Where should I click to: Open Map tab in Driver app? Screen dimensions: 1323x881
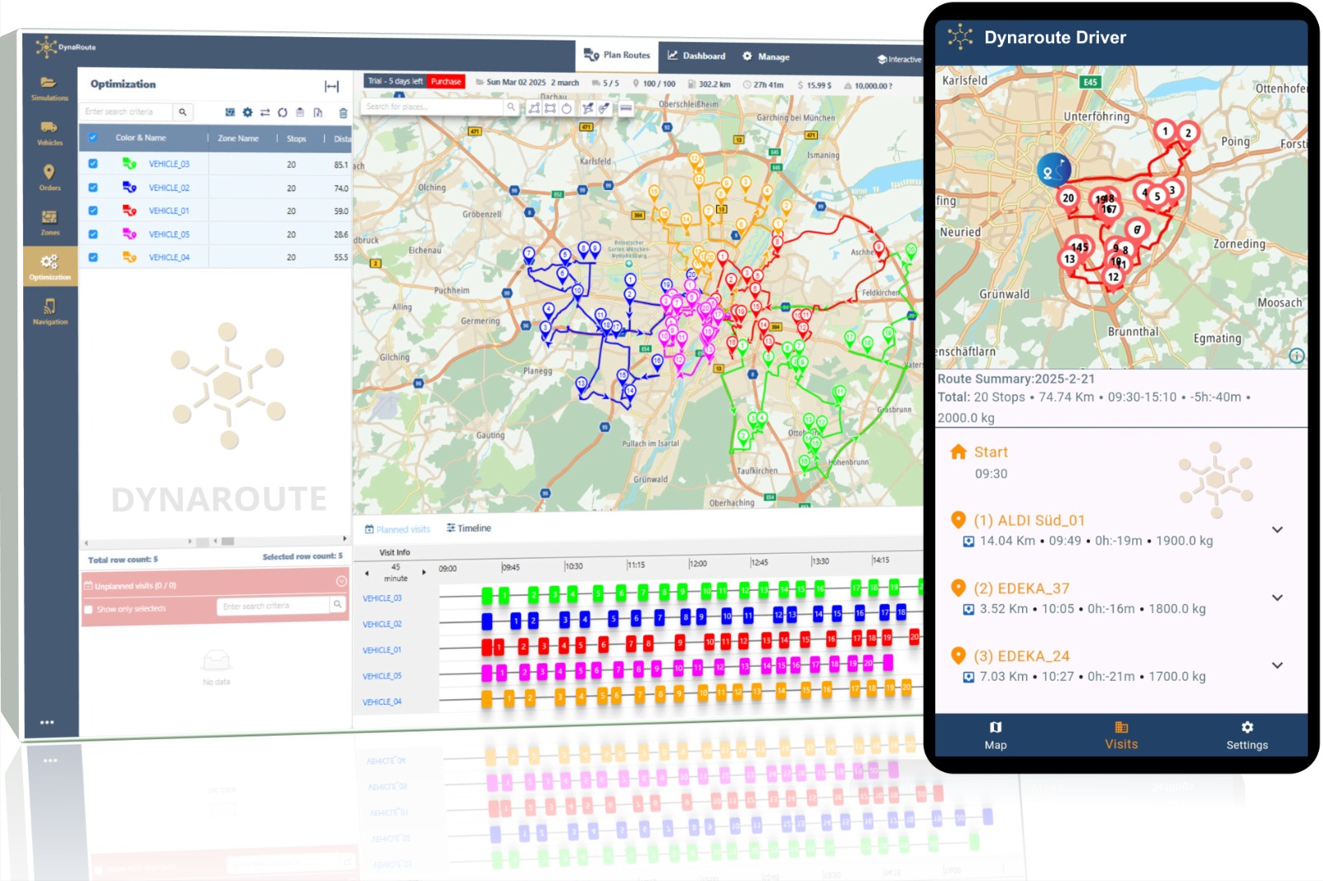click(x=996, y=736)
